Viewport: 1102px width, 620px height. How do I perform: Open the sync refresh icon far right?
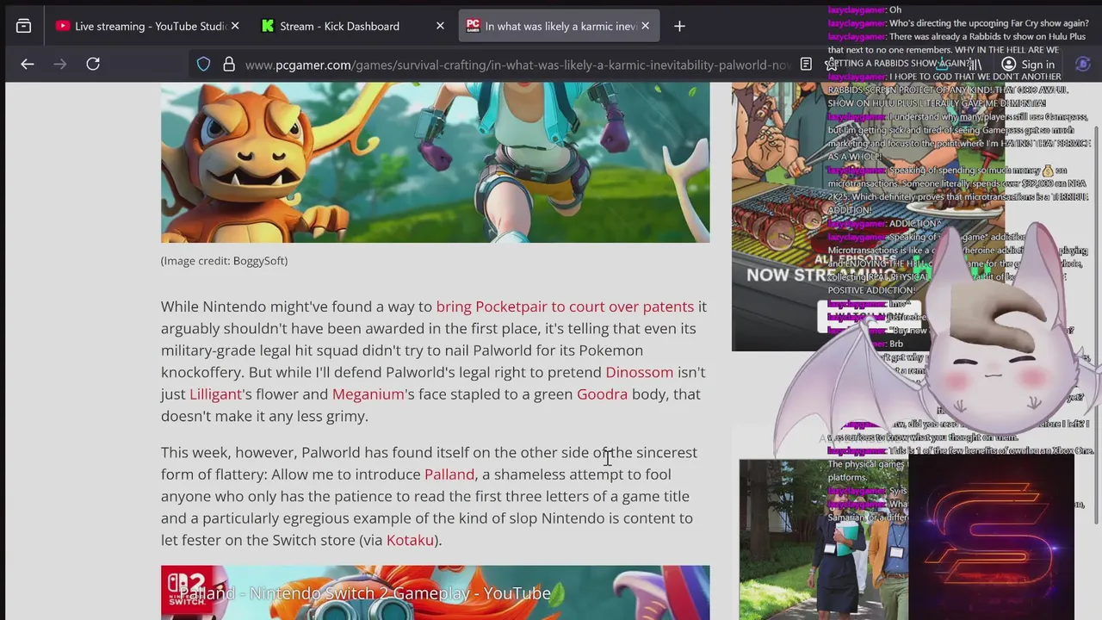coord(1083,65)
